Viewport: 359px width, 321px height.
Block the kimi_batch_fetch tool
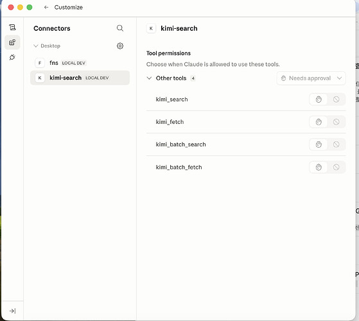coord(336,167)
